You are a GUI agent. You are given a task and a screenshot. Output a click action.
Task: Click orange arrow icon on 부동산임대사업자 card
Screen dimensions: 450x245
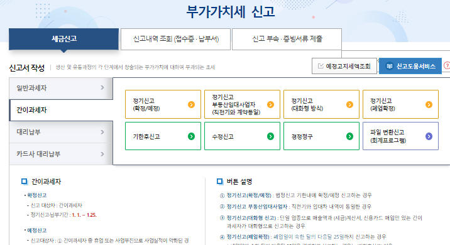point(270,104)
